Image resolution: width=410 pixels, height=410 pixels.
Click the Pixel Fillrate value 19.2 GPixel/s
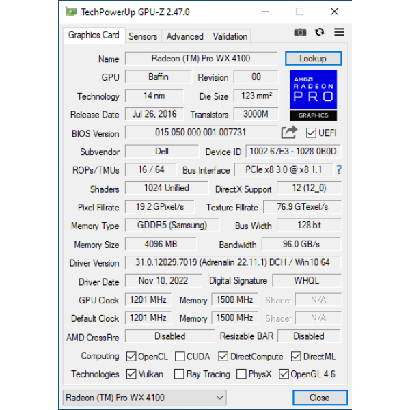[x=160, y=207]
